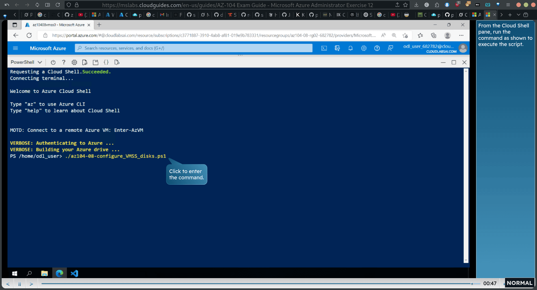Image resolution: width=537 pixels, height=290 pixels.
Task: Open Edge favorites list icon
Action: [420, 35]
